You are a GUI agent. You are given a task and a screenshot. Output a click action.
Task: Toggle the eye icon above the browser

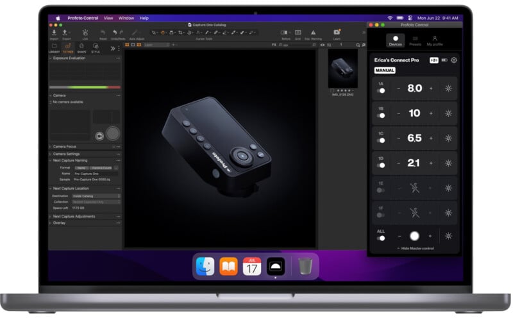pos(323,45)
